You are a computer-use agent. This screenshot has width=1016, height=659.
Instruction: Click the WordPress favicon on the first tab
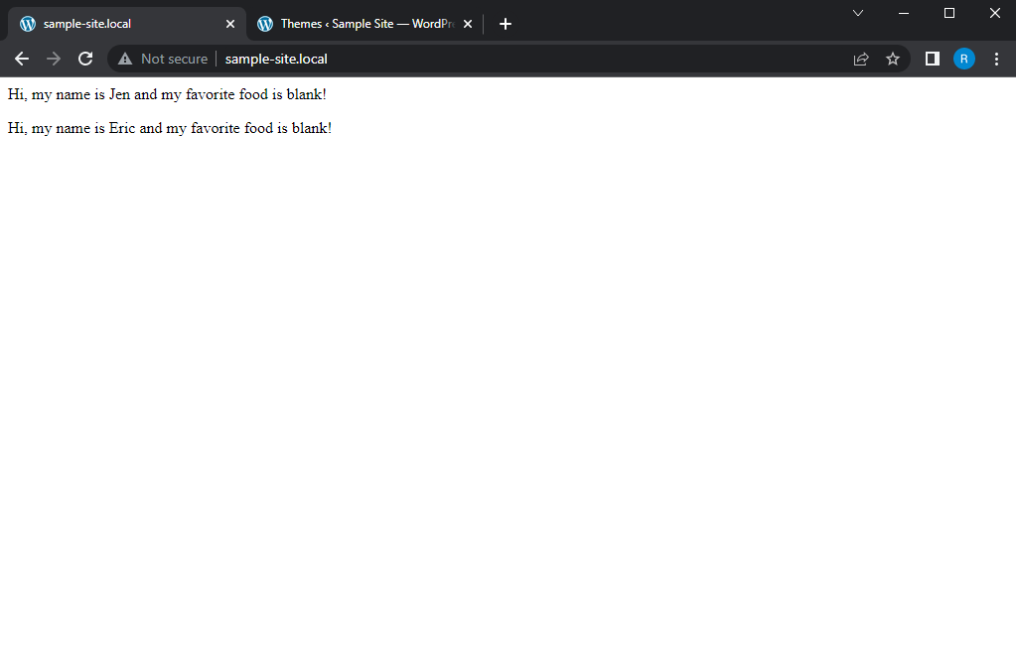click(27, 24)
